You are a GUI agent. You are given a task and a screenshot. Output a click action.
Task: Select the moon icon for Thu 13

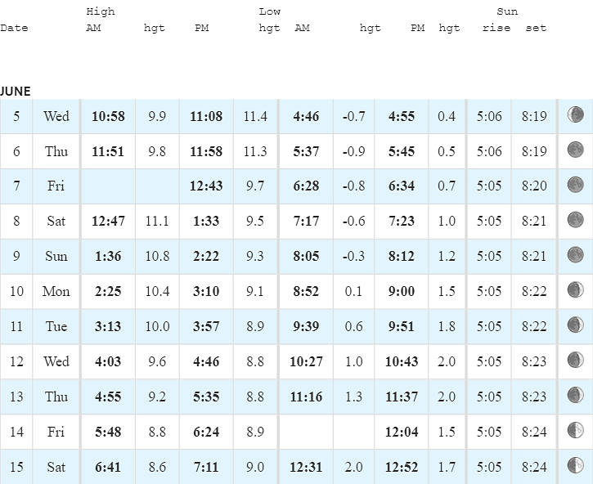coord(575,395)
